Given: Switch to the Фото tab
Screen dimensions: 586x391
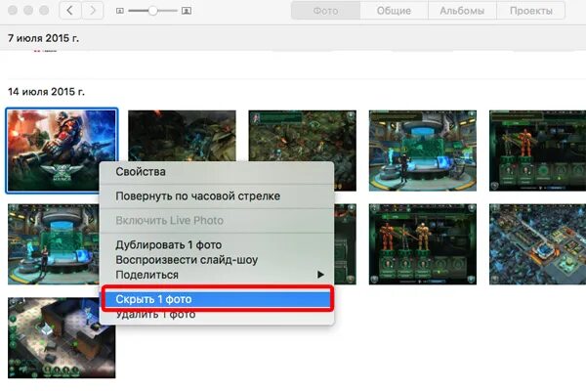Looking at the screenshot, I should click(325, 11).
